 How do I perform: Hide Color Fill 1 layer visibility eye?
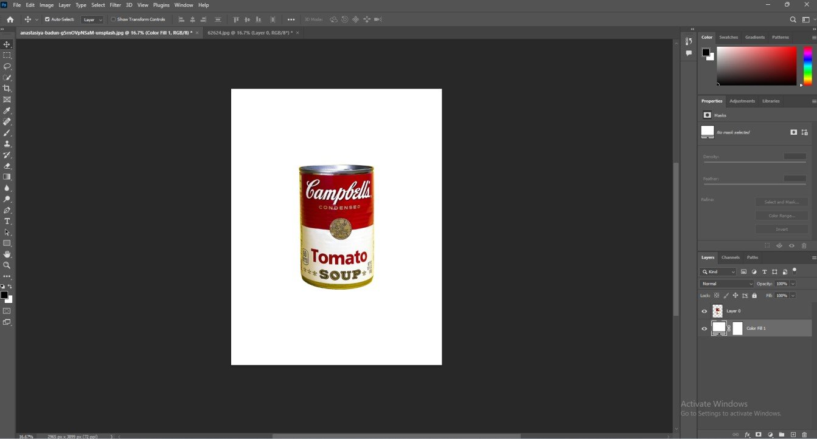(704, 328)
